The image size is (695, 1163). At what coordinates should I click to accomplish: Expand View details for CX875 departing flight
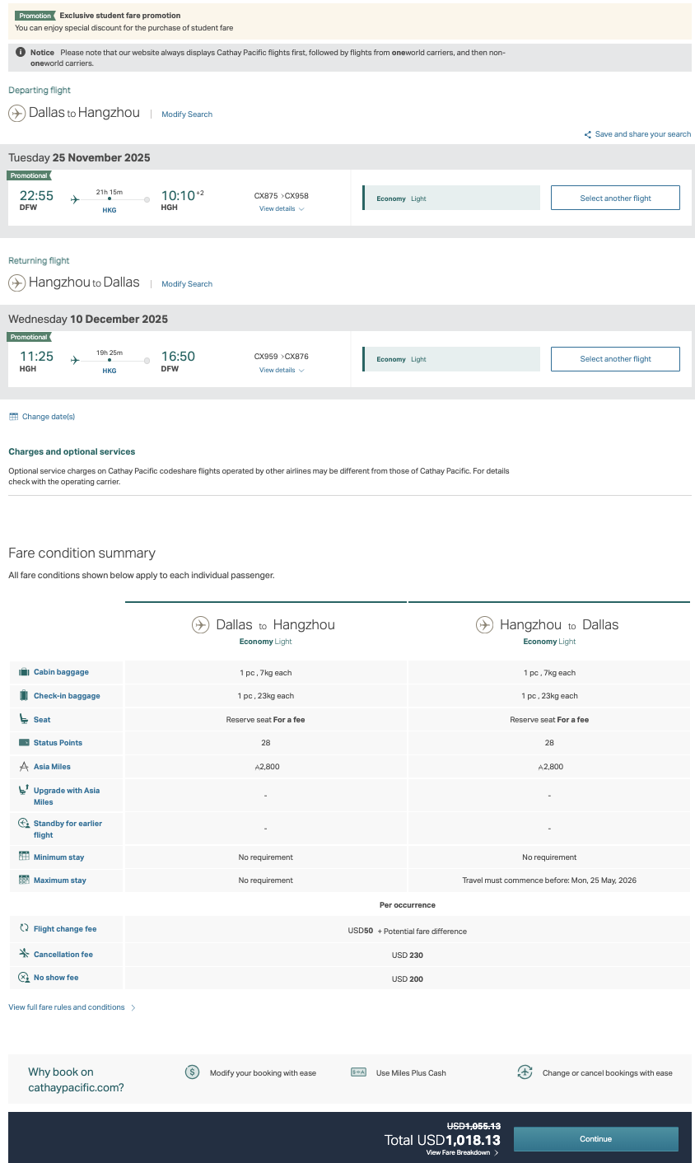tap(282, 209)
